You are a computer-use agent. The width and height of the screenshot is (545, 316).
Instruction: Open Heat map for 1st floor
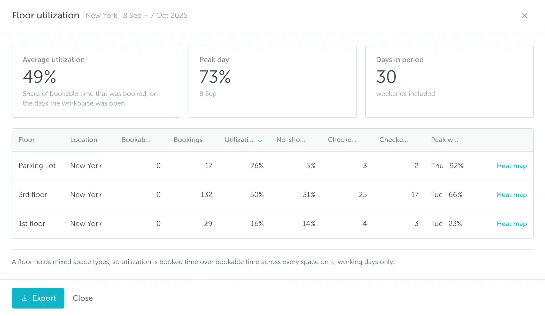click(512, 224)
